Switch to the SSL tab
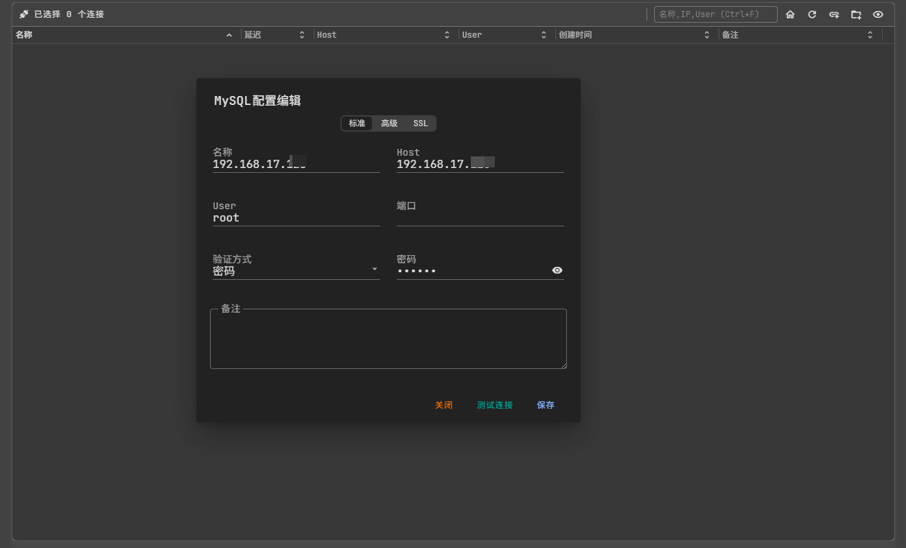The width and height of the screenshot is (906, 548). [x=420, y=123]
